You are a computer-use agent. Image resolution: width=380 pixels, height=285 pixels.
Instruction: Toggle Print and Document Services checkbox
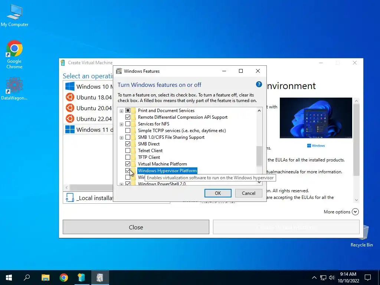(x=128, y=111)
